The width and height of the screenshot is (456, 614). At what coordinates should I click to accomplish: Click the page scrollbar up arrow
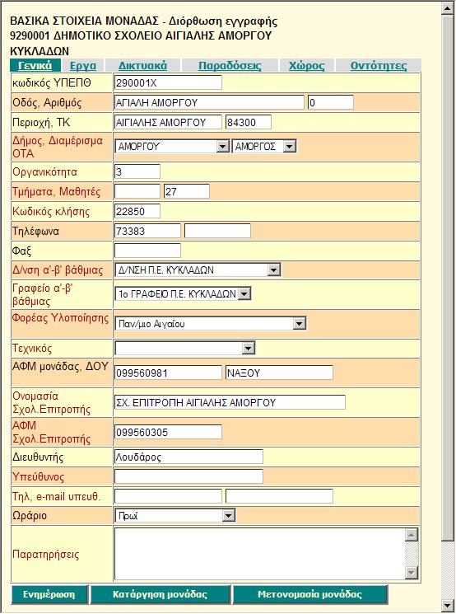coord(448,8)
